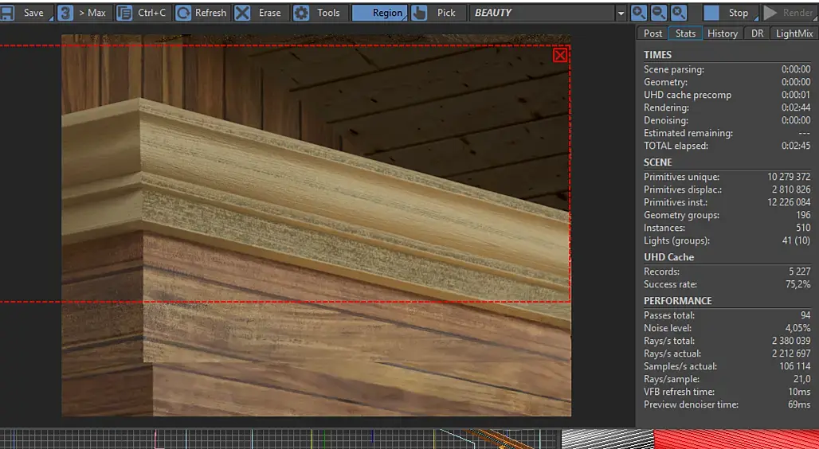Click the 3ds Max logo icon
Viewport: 819px width, 449px height.
pos(65,13)
